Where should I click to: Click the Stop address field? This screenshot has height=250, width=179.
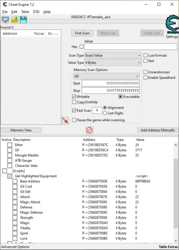pyautogui.click(x=111, y=90)
